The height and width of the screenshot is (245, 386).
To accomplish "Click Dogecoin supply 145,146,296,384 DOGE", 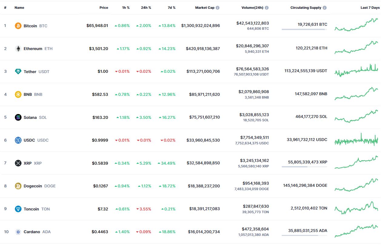I will (305, 185).
